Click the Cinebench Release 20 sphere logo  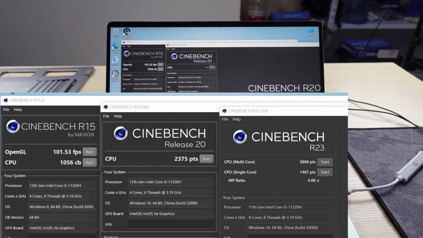click(121, 133)
